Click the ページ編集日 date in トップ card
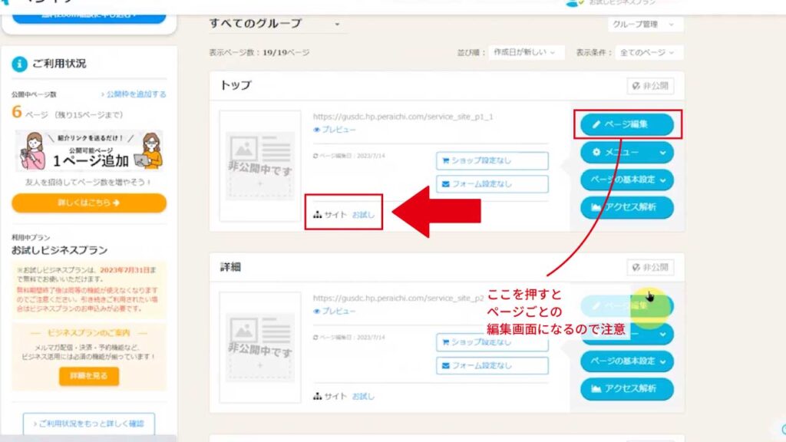Image resolution: width=786 pixels, height=442 pixels. click(349, 156)
